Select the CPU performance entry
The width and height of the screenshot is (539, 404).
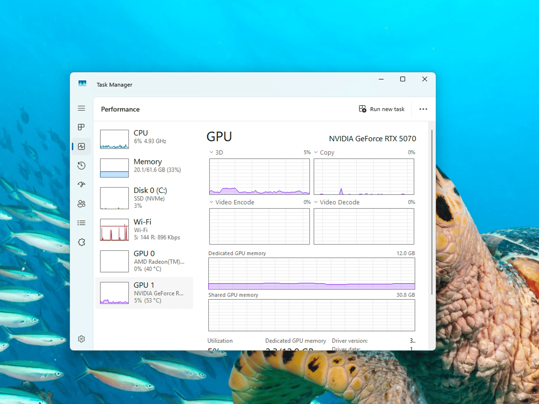point(144,139)
